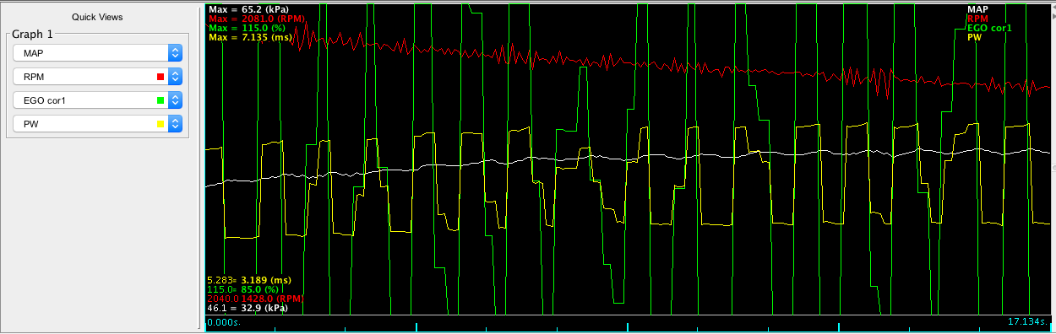The width and height of the screenshot is (1056, 334).
Task: Click the Max = 7.135 (ms) readout
Action: [249, 37]
